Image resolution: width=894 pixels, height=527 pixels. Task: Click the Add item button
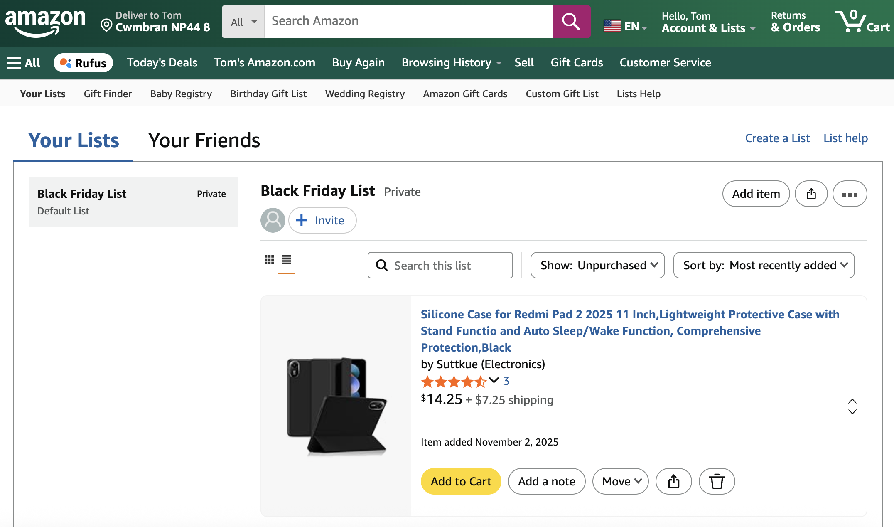[x=756, y=194]
